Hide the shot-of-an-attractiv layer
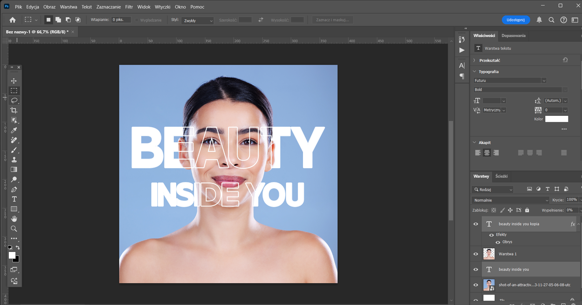Image resolution: width=582 pixels, height=305 pixels. [476, 285]
